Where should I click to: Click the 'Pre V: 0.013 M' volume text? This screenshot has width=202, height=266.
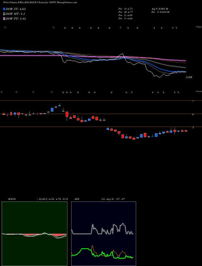pyautogui.click(x=160, y=12)
